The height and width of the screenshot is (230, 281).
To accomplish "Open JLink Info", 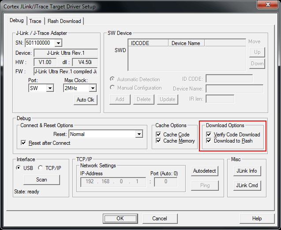I will click(x=247, y=171).
